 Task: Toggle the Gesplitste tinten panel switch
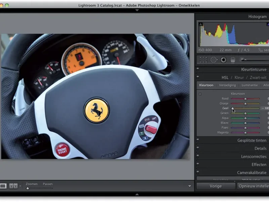(198, 140)
